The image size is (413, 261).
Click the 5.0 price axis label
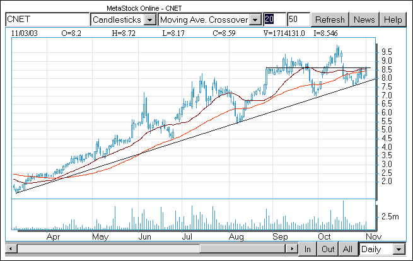[387, 130]
